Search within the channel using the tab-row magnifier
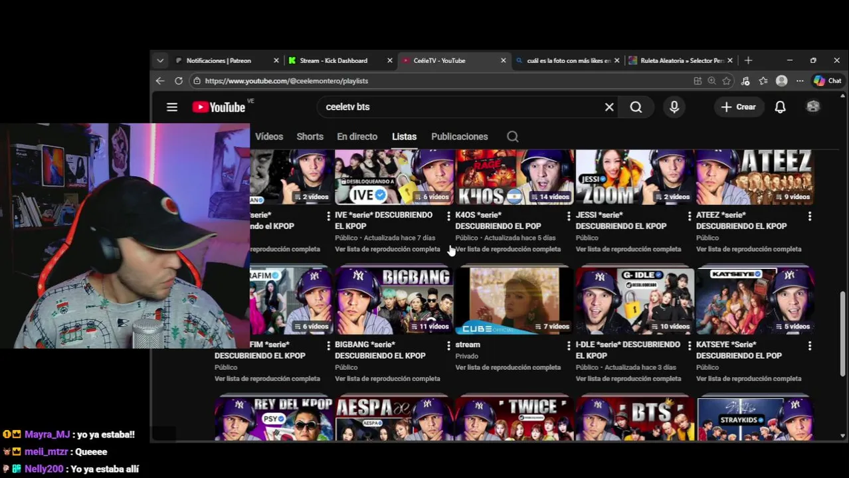Image resolution: width=849 pixels, height=478 pixels. (512, 137)
